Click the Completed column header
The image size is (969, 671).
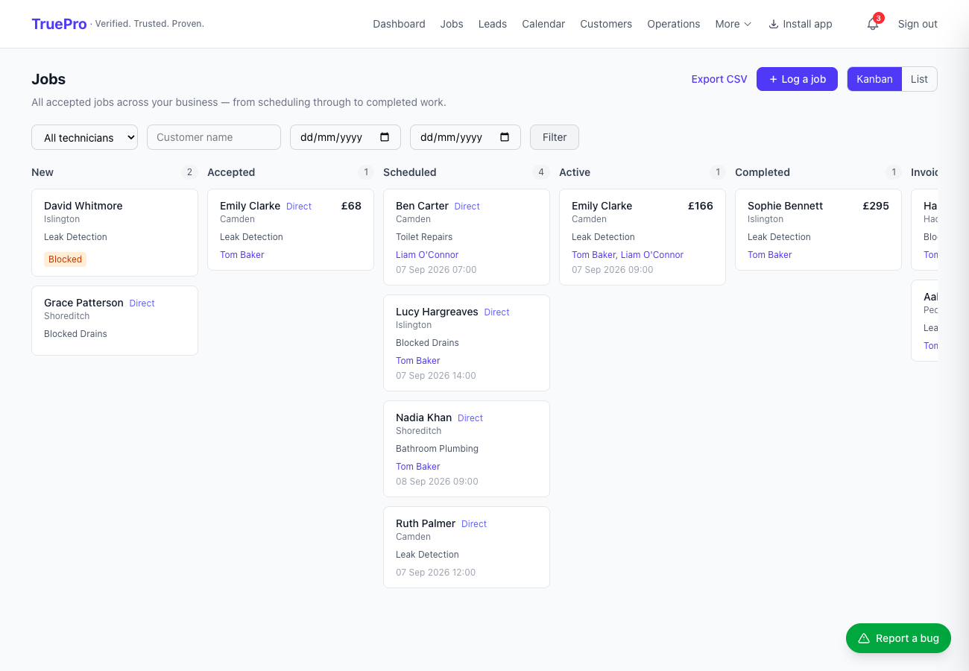[763, 172]
